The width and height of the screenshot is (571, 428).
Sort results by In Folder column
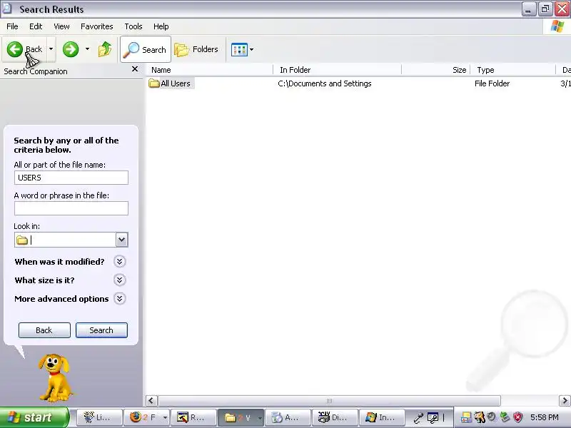337,70
